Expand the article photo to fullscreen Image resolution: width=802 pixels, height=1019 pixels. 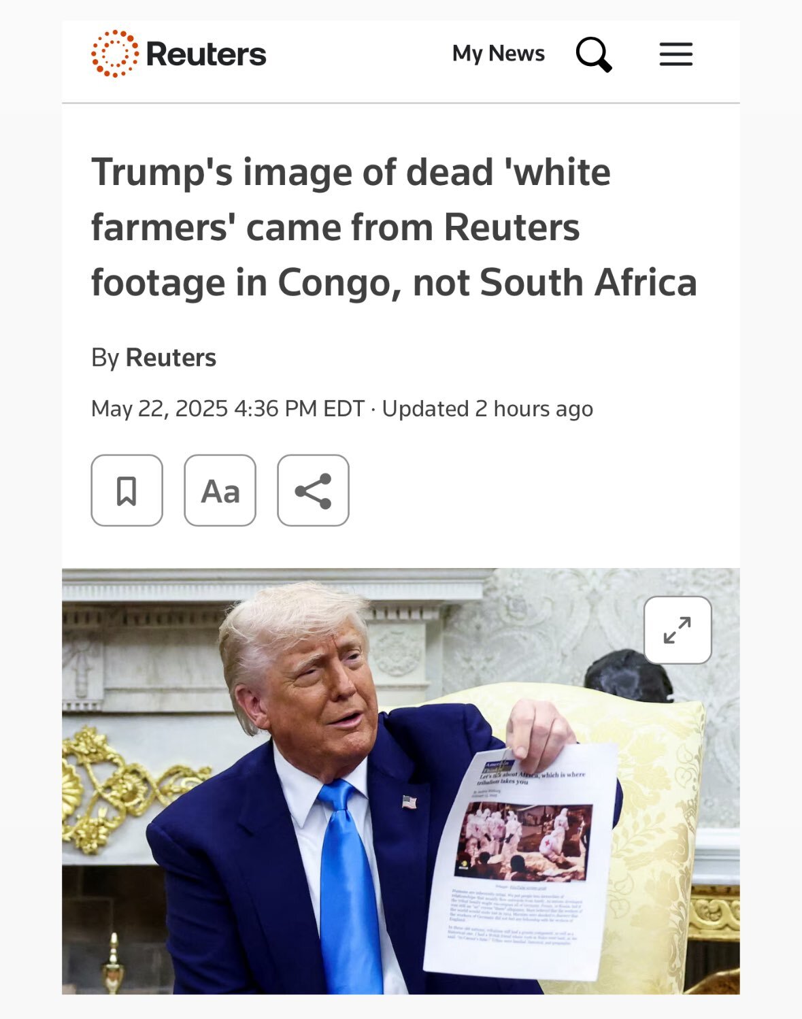678,630
